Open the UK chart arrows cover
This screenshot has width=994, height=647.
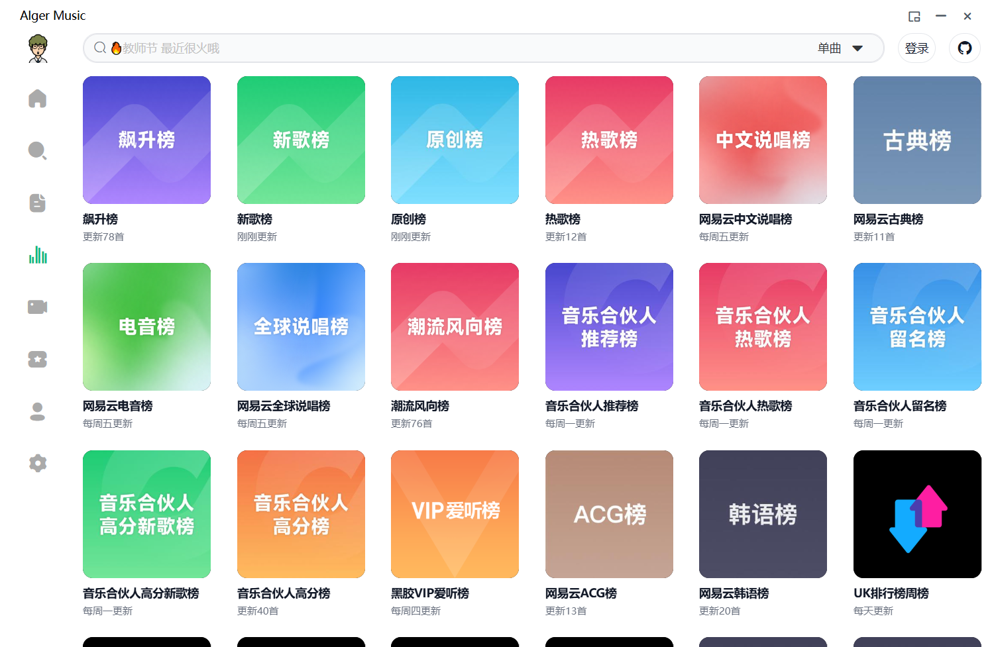coord(917,514)
